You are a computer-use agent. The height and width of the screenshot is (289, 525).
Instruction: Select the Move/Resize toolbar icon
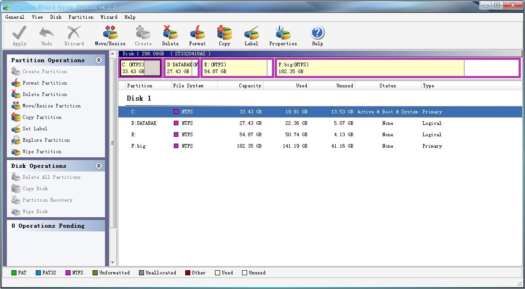[x=110, y=33]
